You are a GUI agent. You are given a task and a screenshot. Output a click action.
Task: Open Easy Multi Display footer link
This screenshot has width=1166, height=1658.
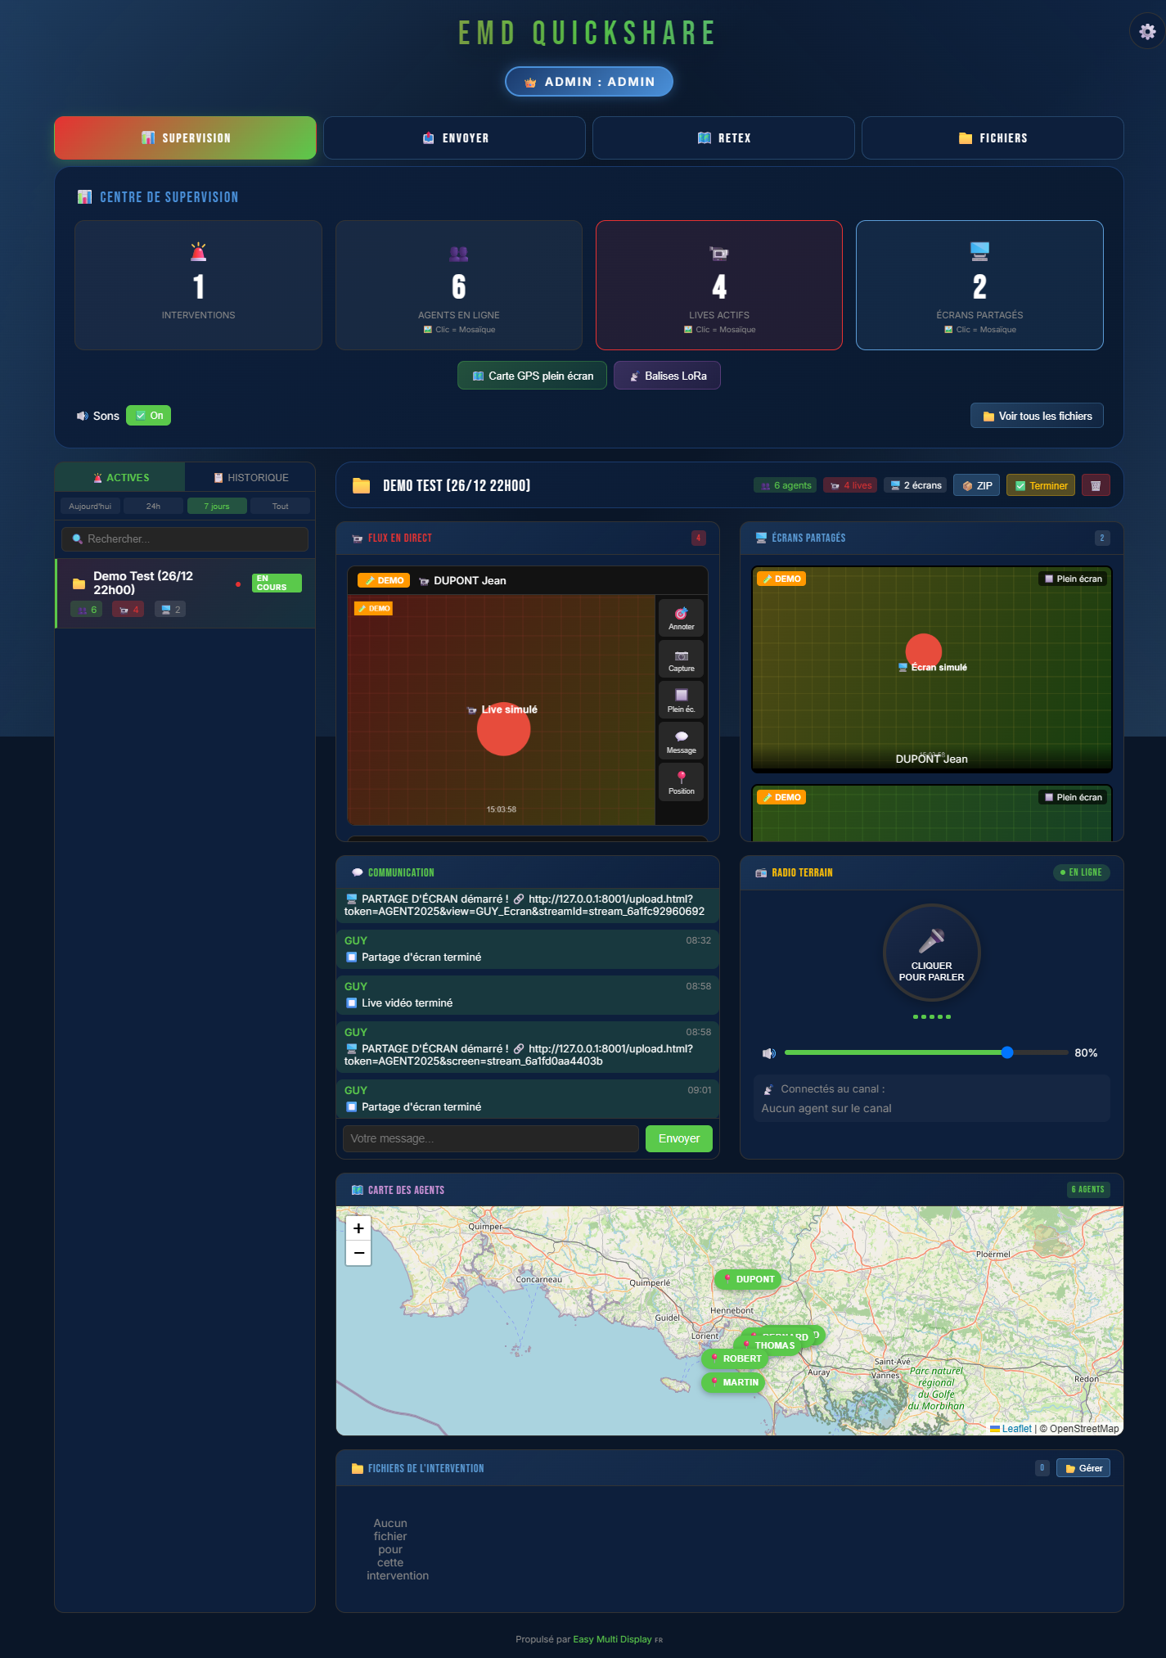pos(612,1639)
